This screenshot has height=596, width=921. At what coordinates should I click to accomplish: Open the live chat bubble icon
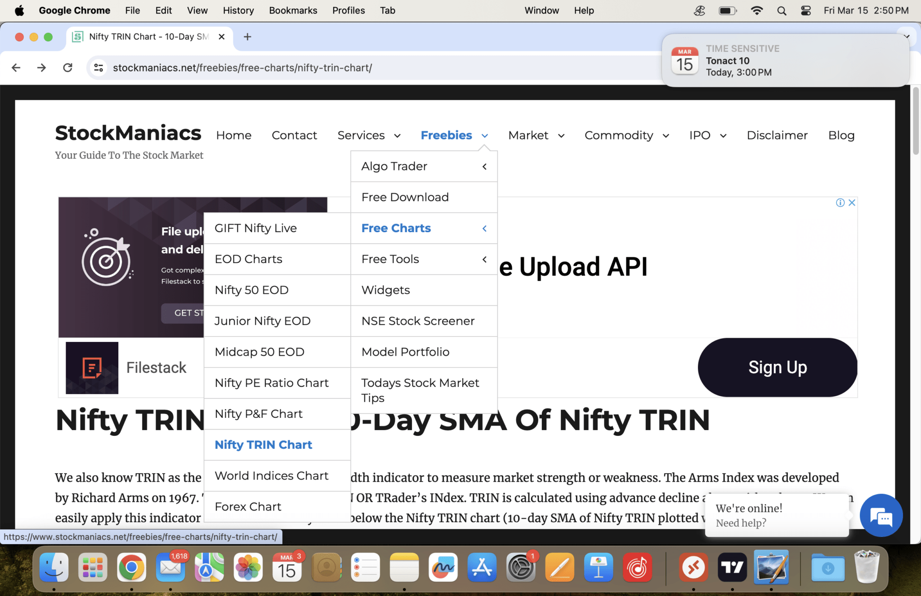(881, 516)
